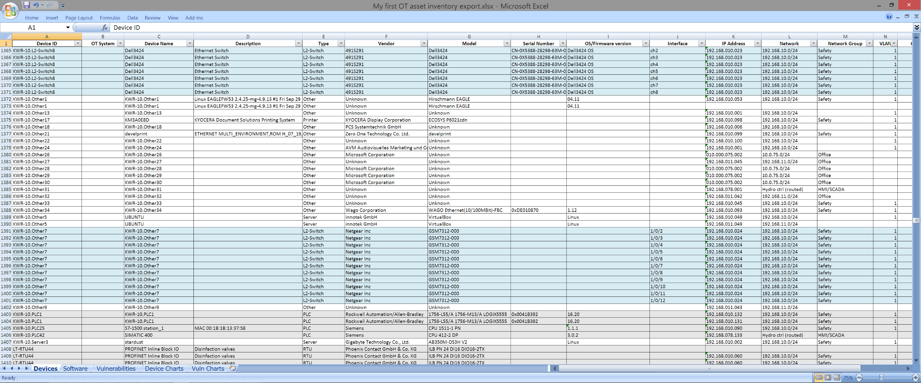921x383 pixels.
Task: Click the fx Insert Function icon
Action: point(104,27)
